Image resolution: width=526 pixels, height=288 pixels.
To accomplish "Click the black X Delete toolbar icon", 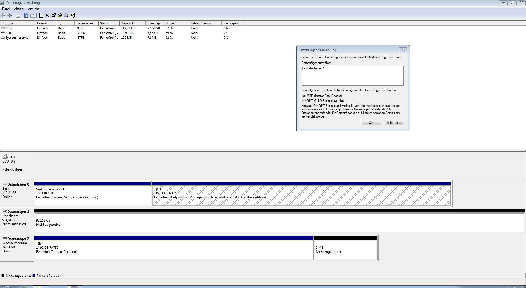I will point(47,15).
